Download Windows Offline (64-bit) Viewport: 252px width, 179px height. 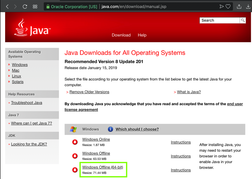point(103,167)
